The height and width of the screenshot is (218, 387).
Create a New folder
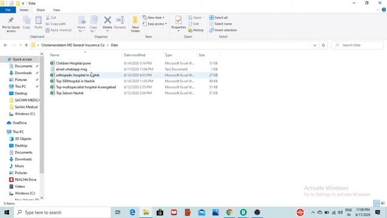(135, 24)
